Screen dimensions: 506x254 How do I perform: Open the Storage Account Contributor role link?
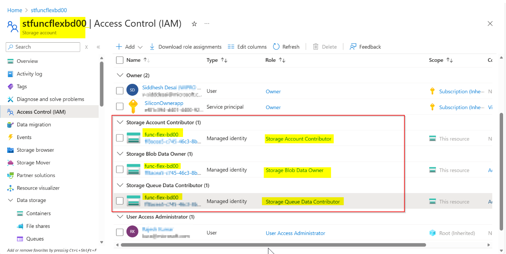tap(298, 139)
